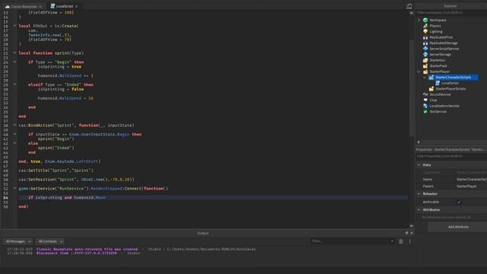Click the Lighting bulb icon
Screen dimensions: 487x274
(425, 31)
